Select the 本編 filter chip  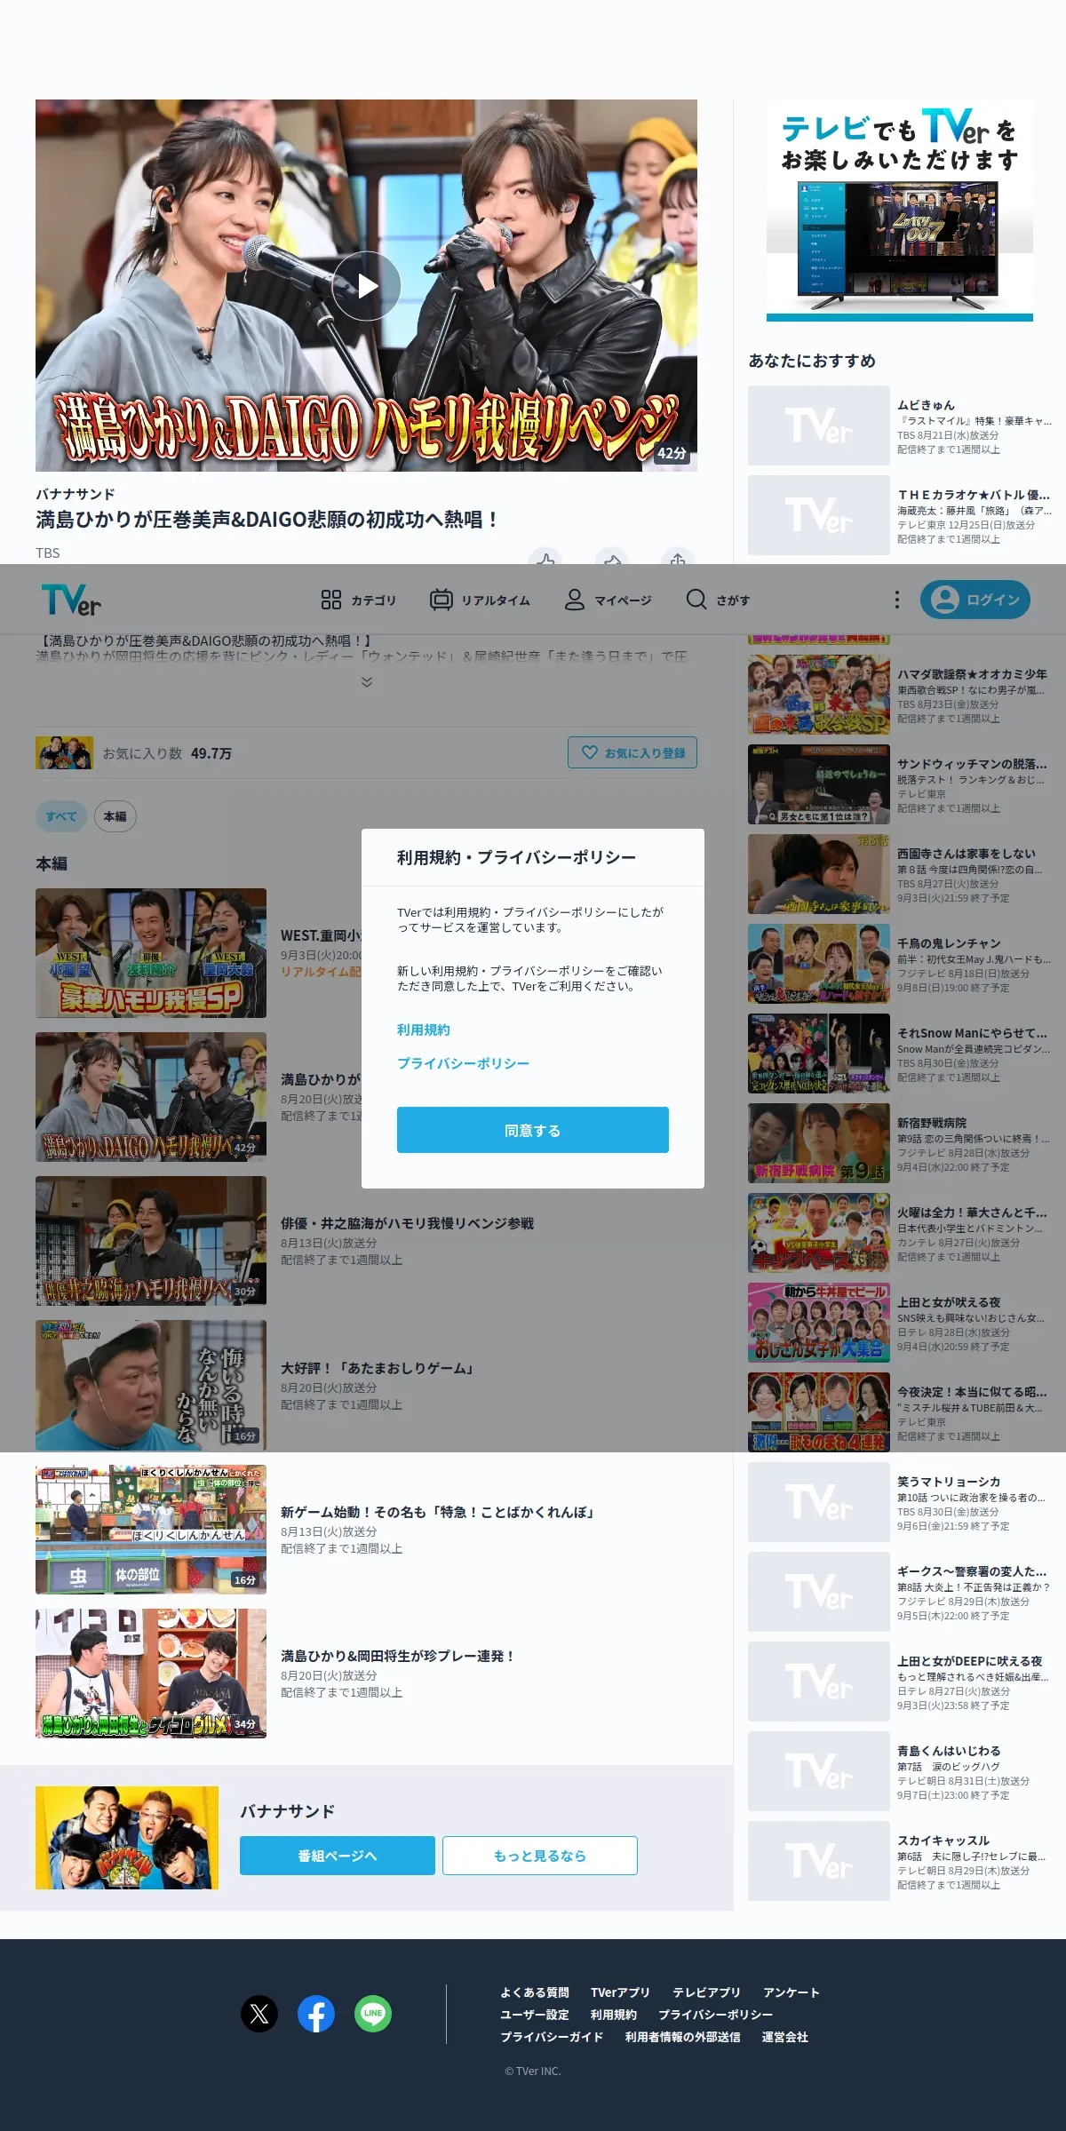115,816
